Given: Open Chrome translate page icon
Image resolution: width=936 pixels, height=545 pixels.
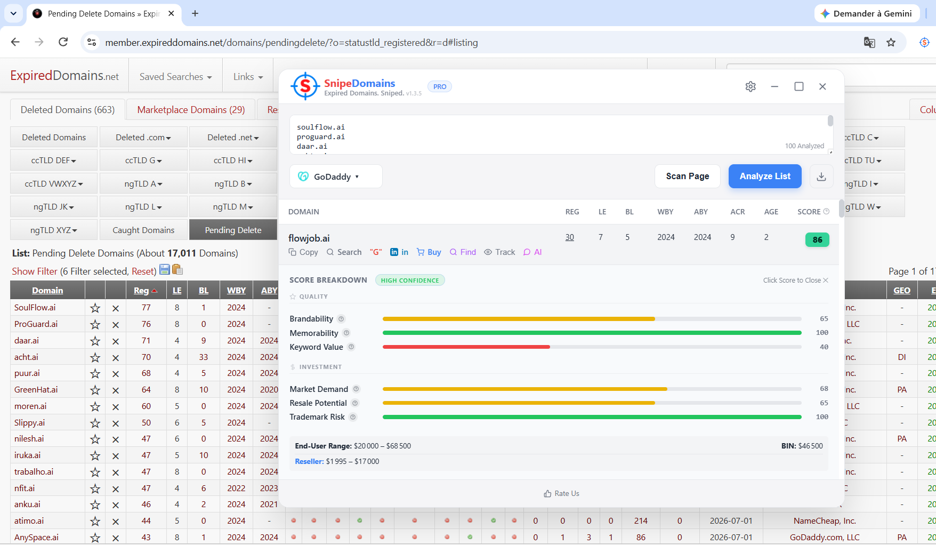Looking at the screenshot, I should pos(869,43).
